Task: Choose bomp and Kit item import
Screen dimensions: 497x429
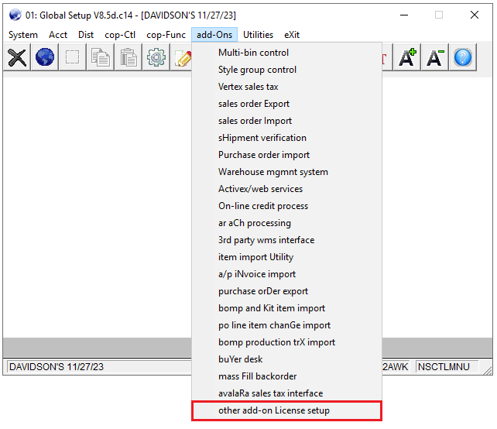Action: pyautogui.click(x=287, y=308)
